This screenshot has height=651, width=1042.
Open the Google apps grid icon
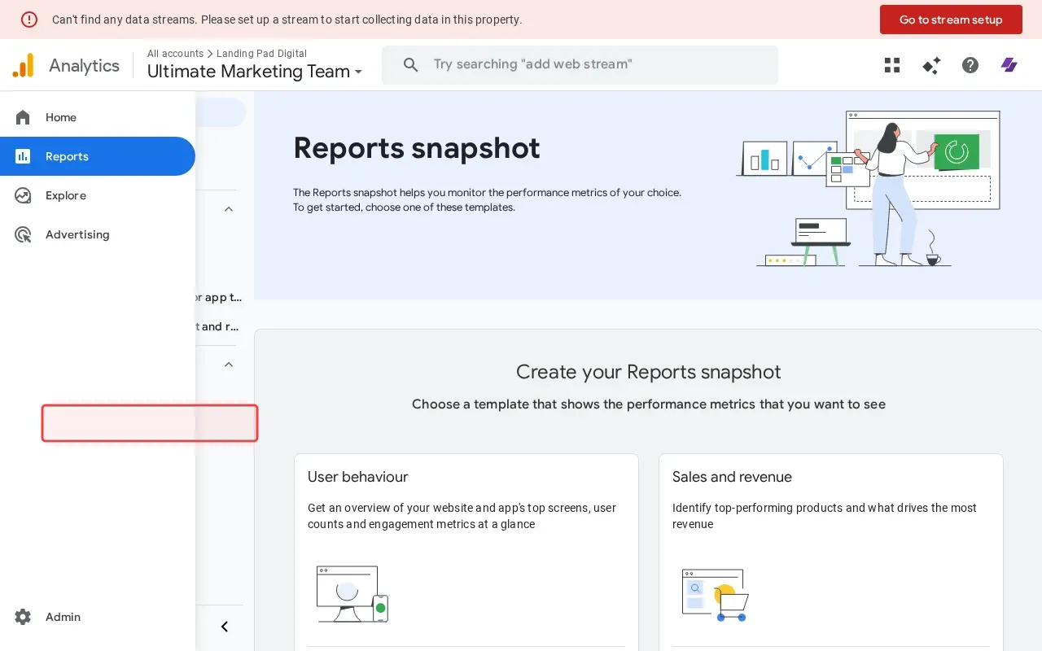[892, 65]
